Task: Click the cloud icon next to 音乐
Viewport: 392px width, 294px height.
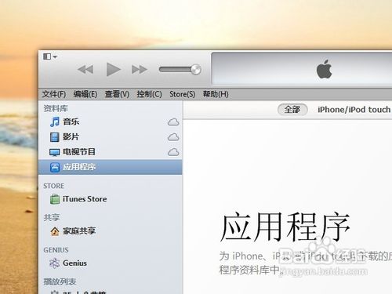Action: [x=173, y=122]
